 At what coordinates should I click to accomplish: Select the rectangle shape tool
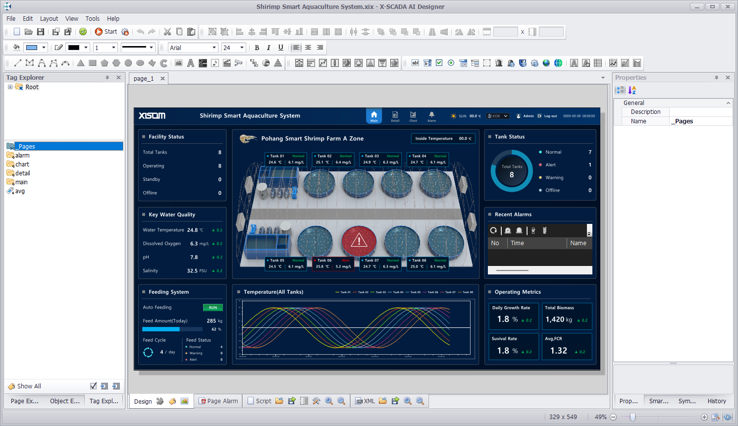pyautogui.click(x=93, y=63)
